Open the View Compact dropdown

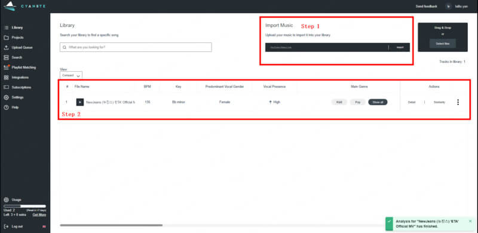click(71, 75)
